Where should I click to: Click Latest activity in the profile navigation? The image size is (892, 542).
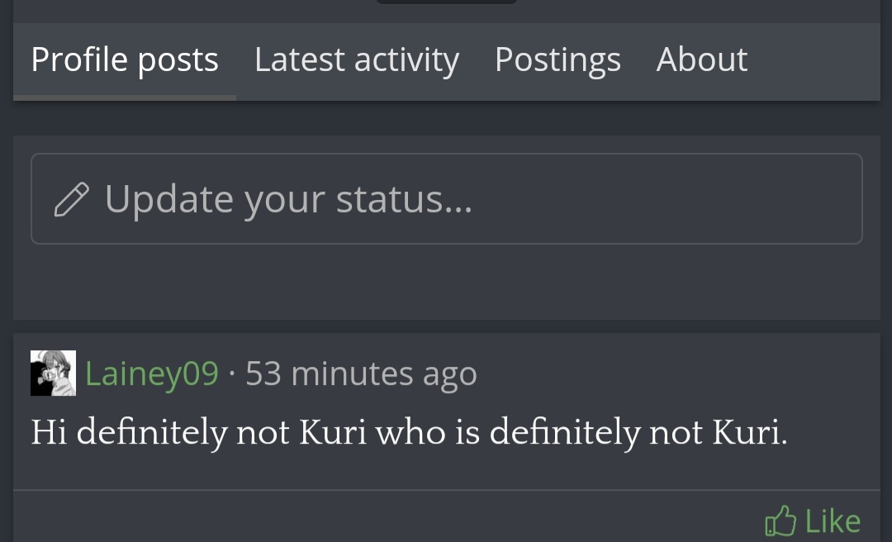point(357,59)
